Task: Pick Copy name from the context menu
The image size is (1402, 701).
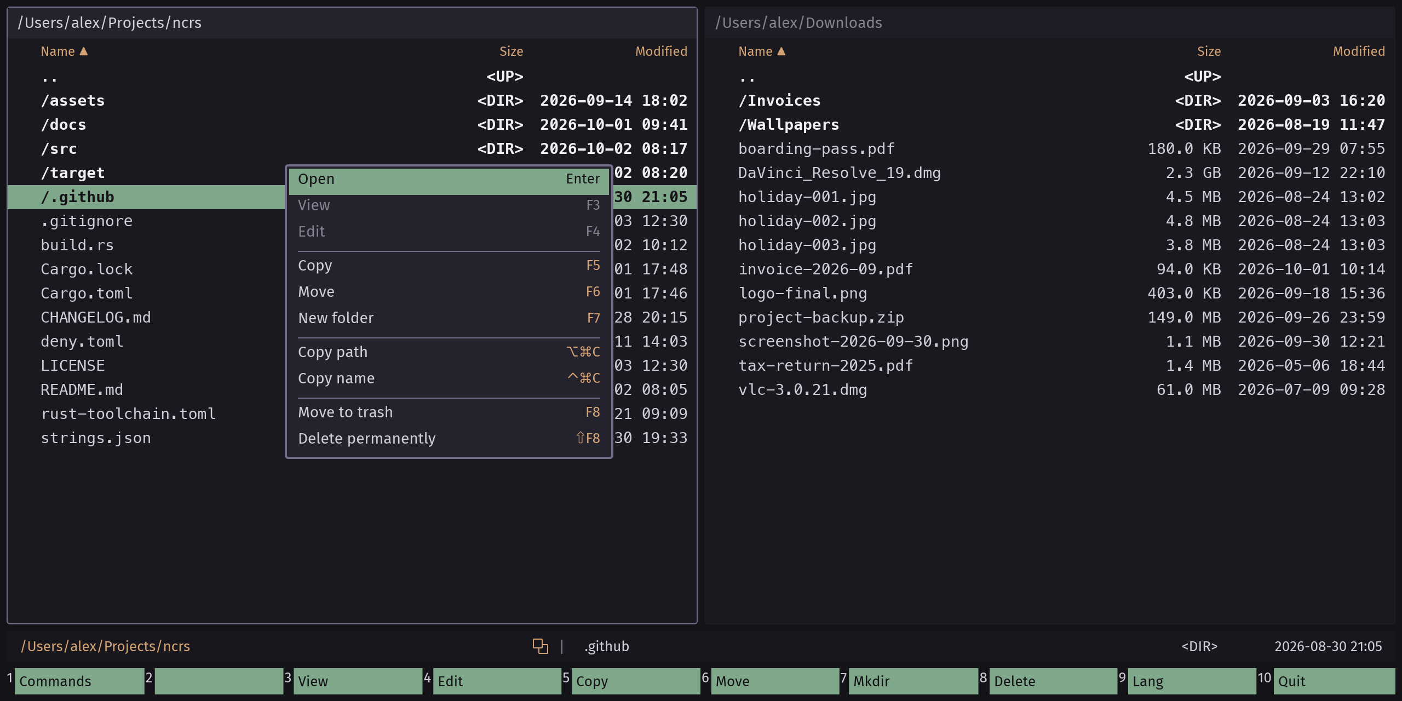Action: click(x=449, y=378)
